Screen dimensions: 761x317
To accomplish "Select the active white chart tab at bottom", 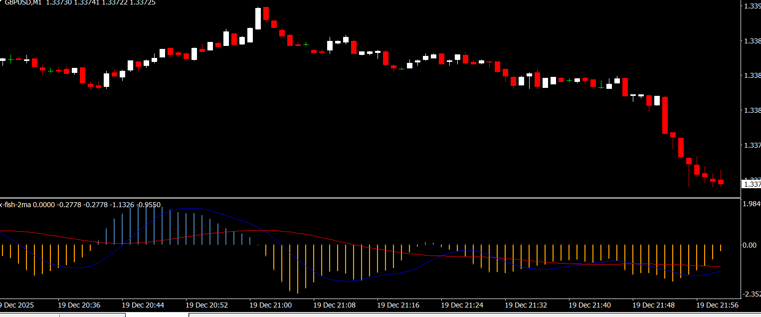I will [157, 315].
